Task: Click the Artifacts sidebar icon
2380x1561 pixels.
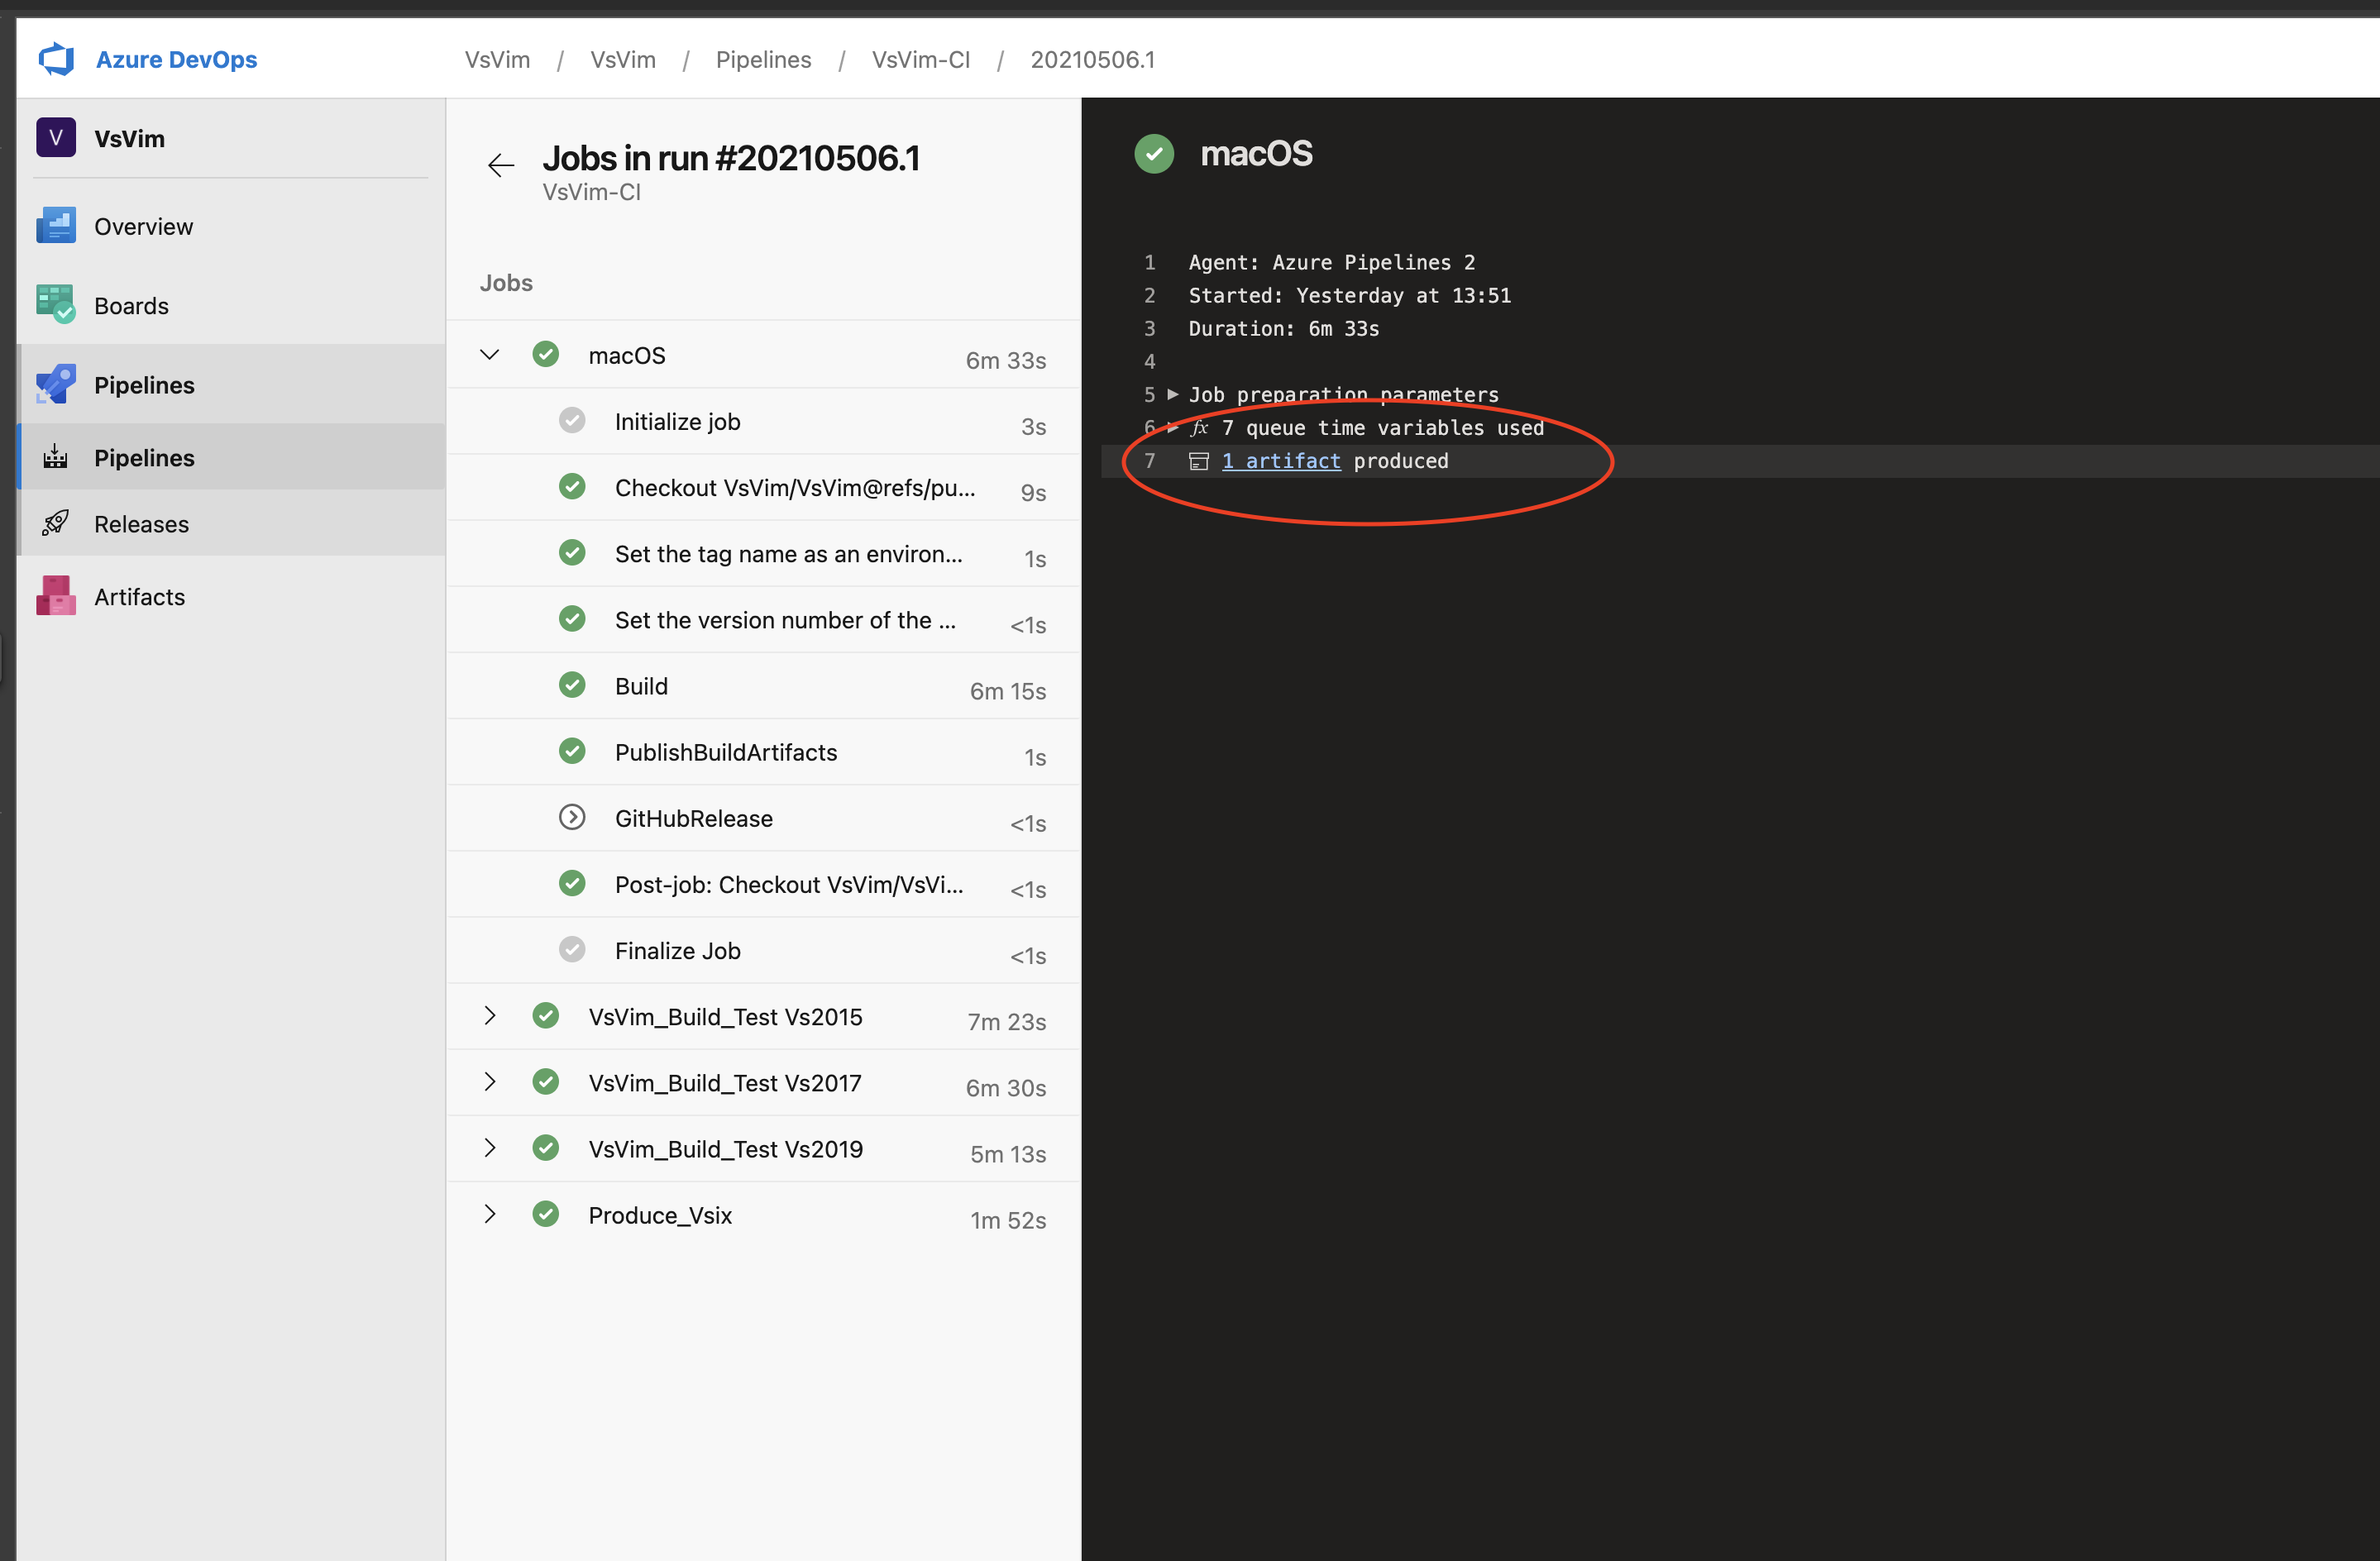Action: (56, 596)
